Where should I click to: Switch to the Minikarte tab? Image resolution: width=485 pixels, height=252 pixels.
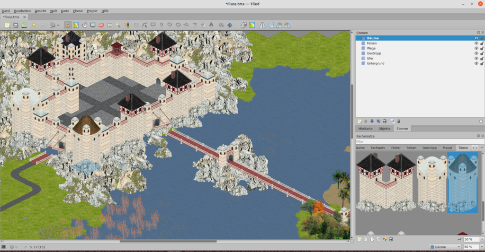[366, 129]
